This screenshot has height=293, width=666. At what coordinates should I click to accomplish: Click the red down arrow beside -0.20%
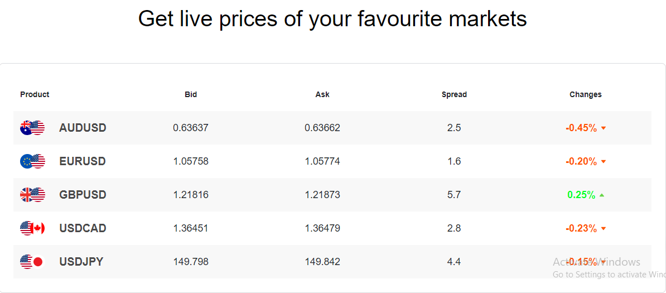[603, 162]
